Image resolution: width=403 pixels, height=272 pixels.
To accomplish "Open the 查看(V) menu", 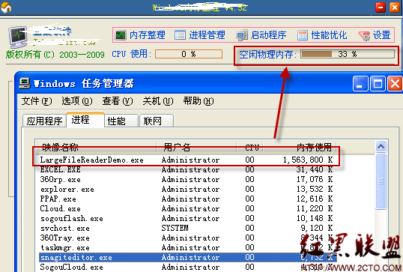I will tap(118, 101).
